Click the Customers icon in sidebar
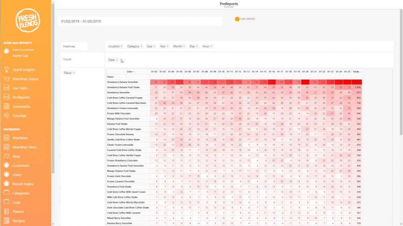Image resolution: width=403 pixels, height=226 pixels. tap(6, 165)
